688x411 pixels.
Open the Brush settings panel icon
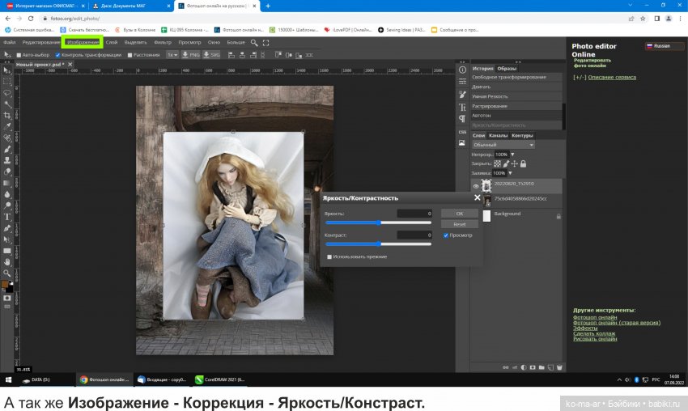pyautogui.click(x=462, y=95)
